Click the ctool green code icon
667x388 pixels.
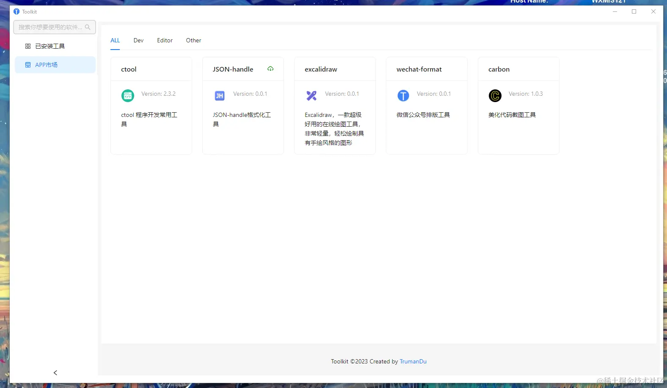pos(128,96)
